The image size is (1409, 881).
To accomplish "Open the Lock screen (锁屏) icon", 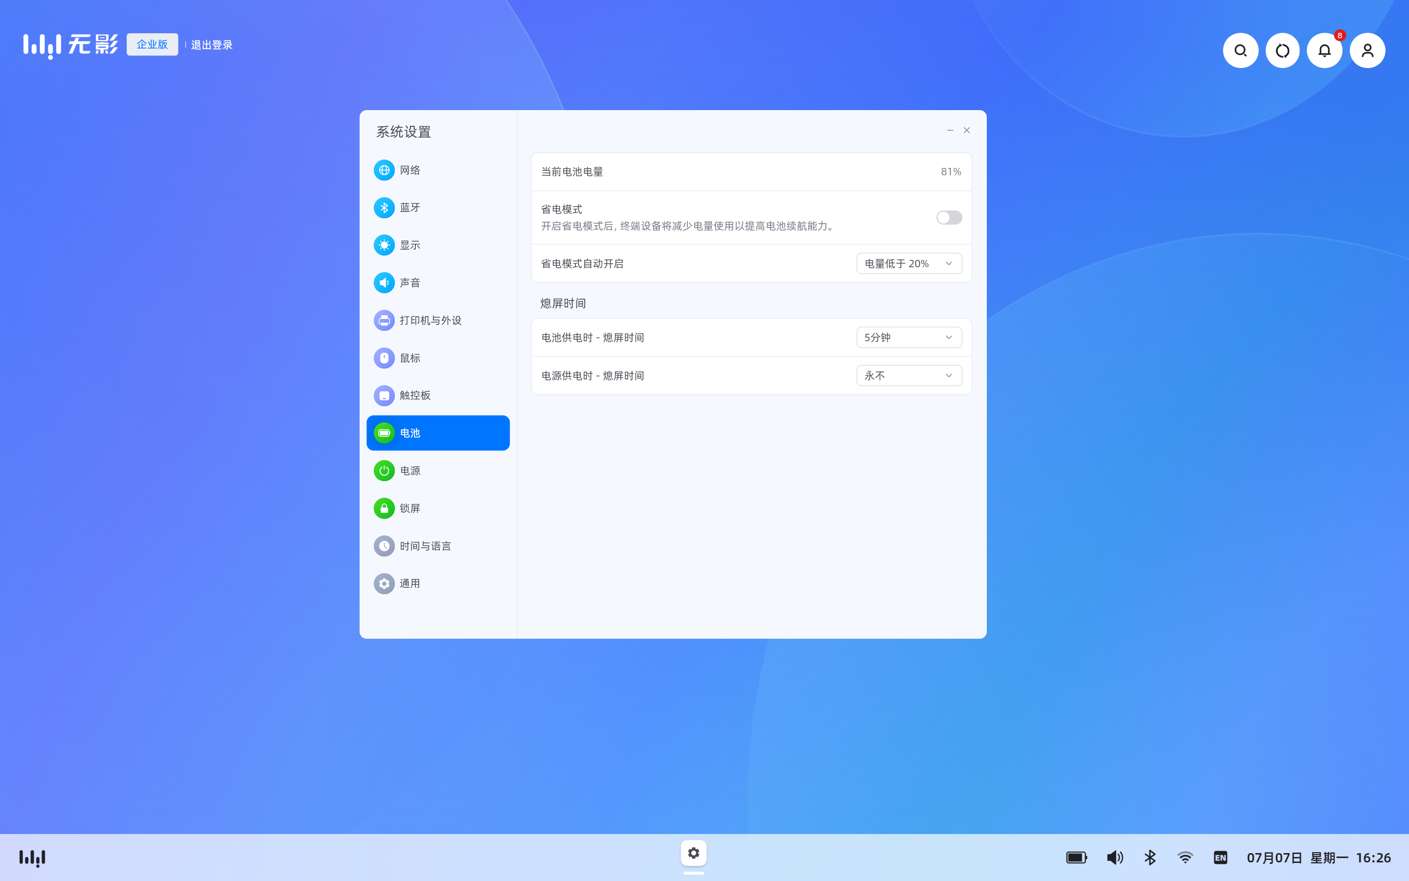I will (x=384, y=508).
